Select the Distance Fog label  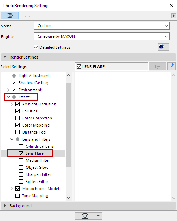pyautogui.click(x=34, y=132)
